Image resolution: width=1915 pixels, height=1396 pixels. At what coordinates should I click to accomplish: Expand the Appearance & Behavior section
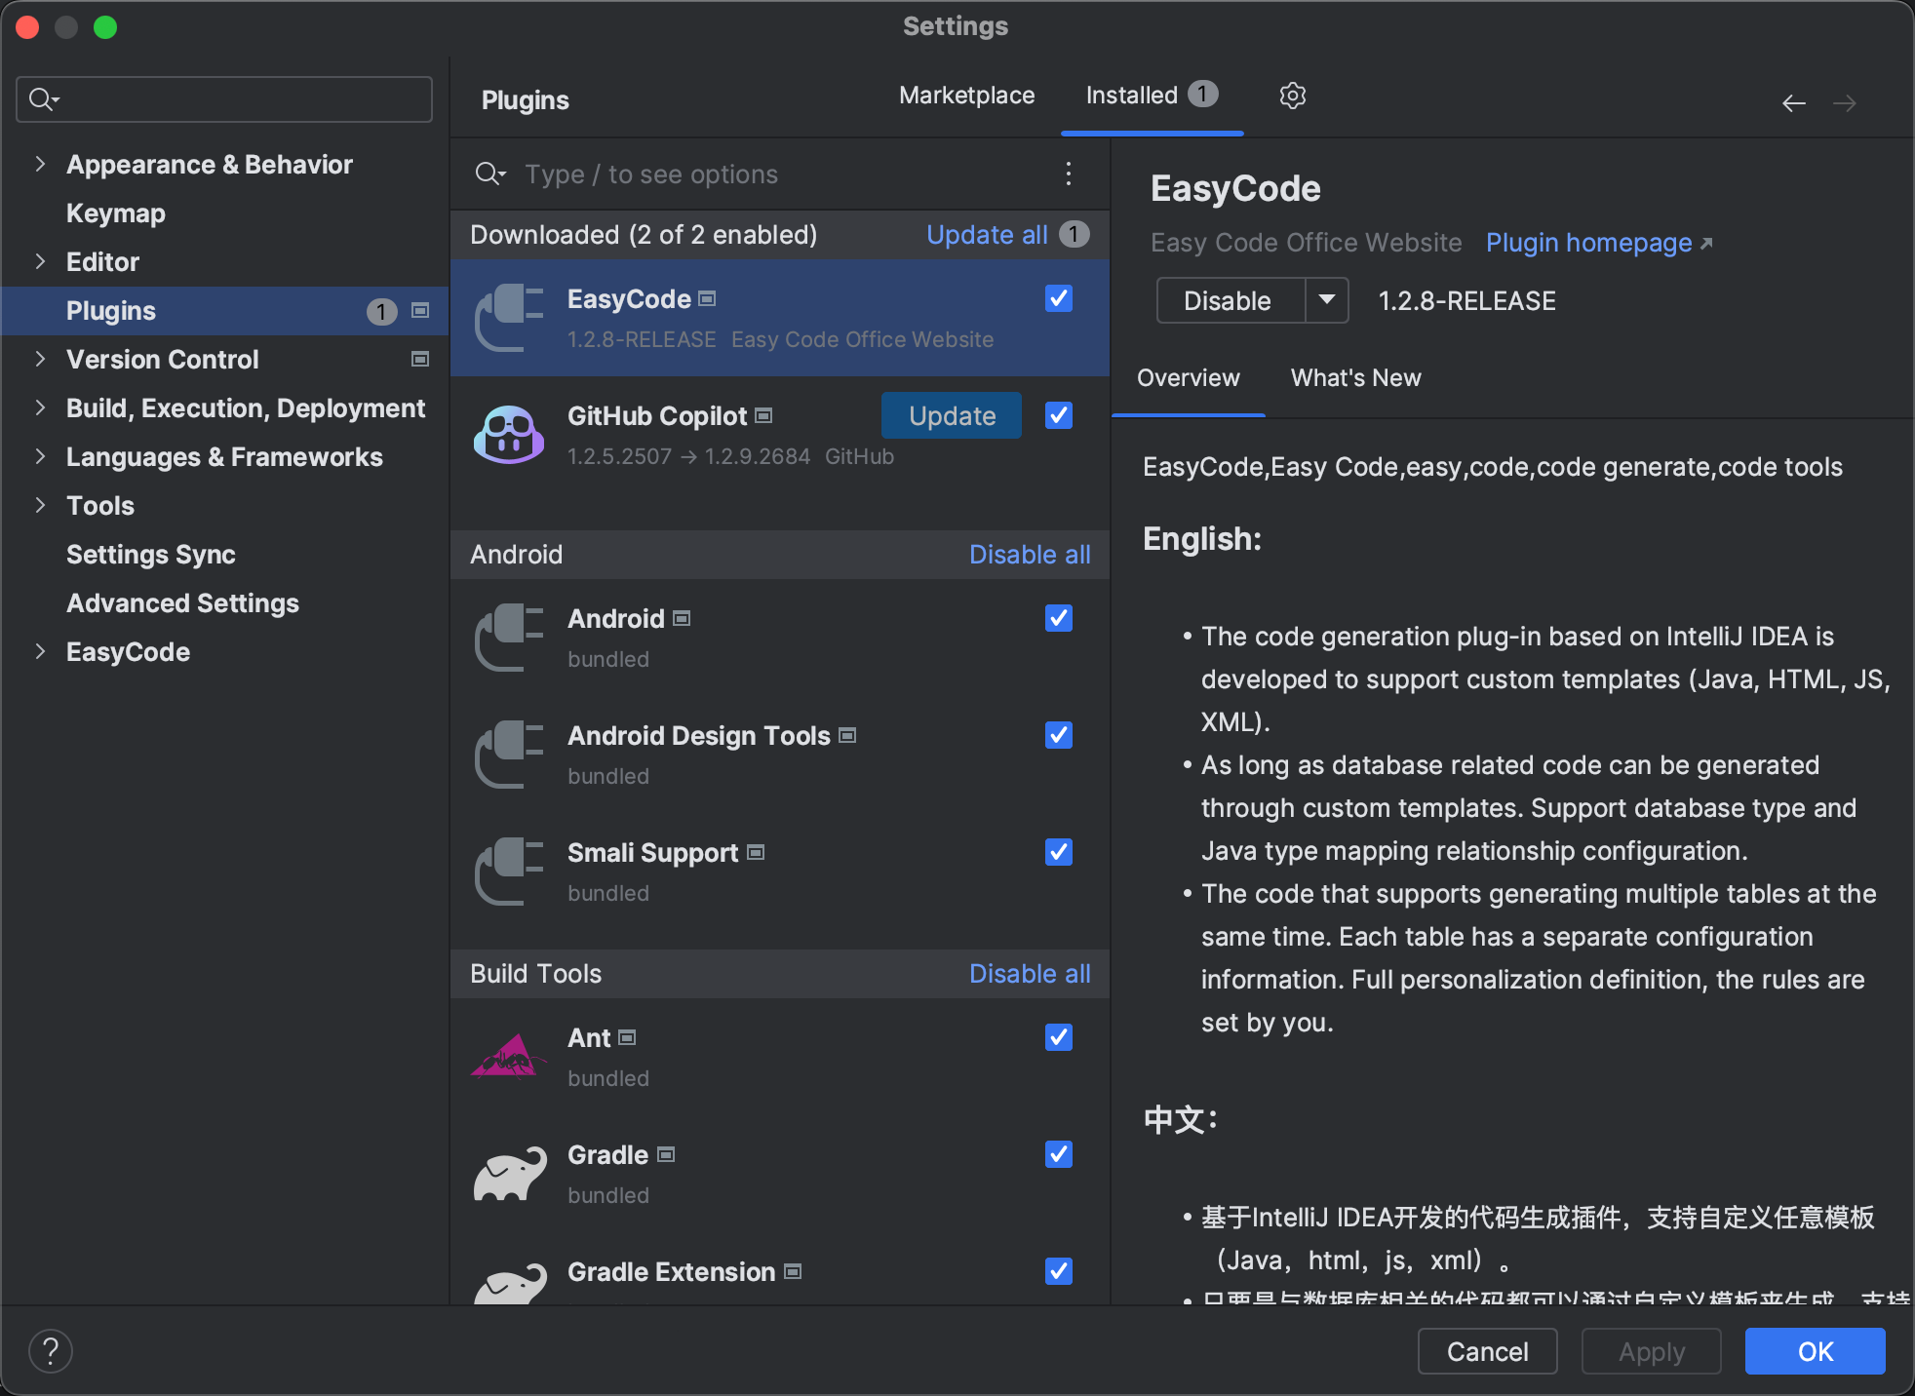click(40, 165)
